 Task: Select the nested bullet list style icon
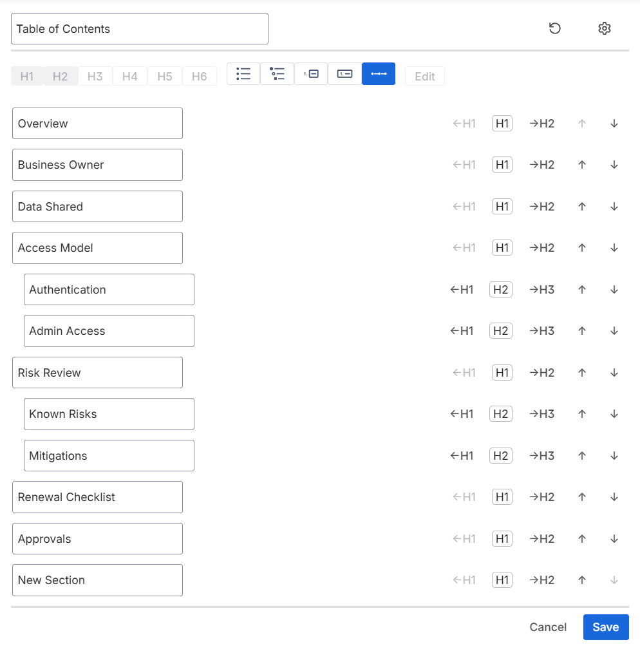[x=278, y=74]
